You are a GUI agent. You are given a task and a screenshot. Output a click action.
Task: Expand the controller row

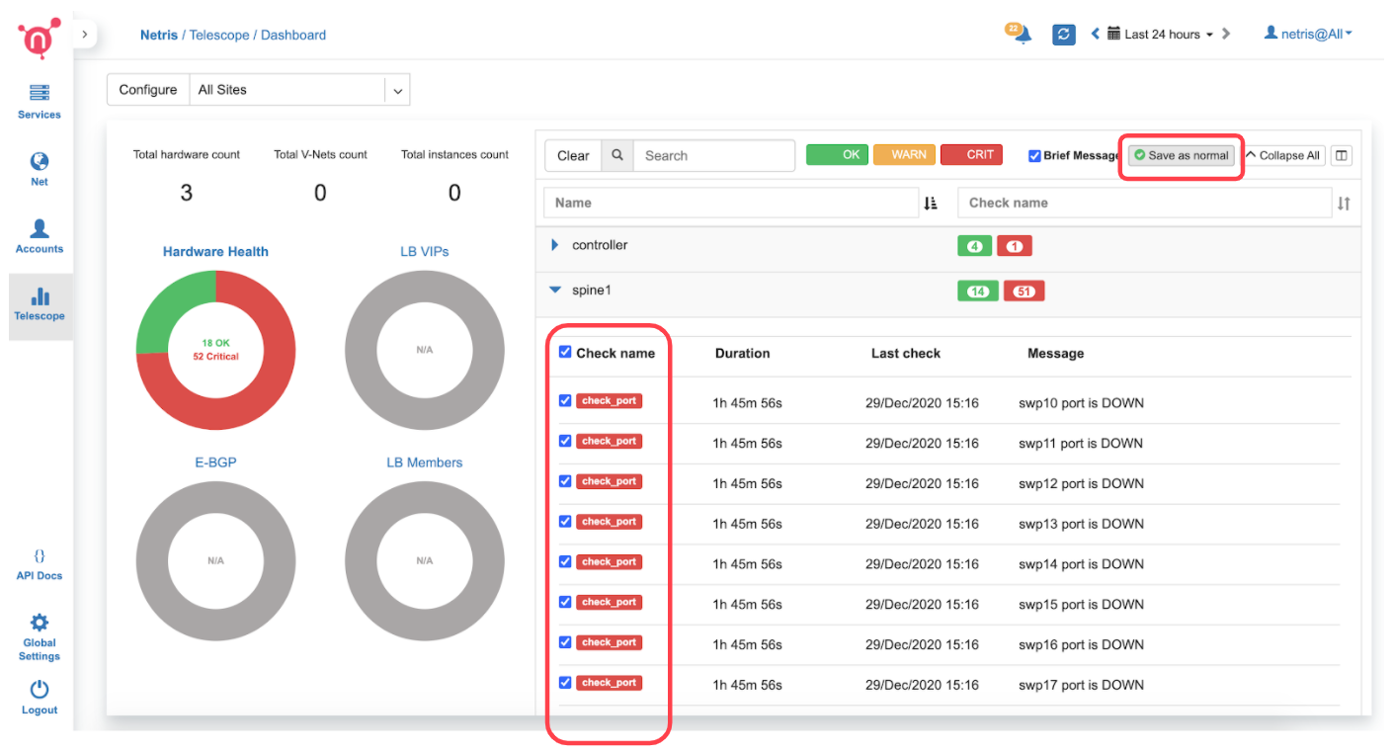[555, 245]
